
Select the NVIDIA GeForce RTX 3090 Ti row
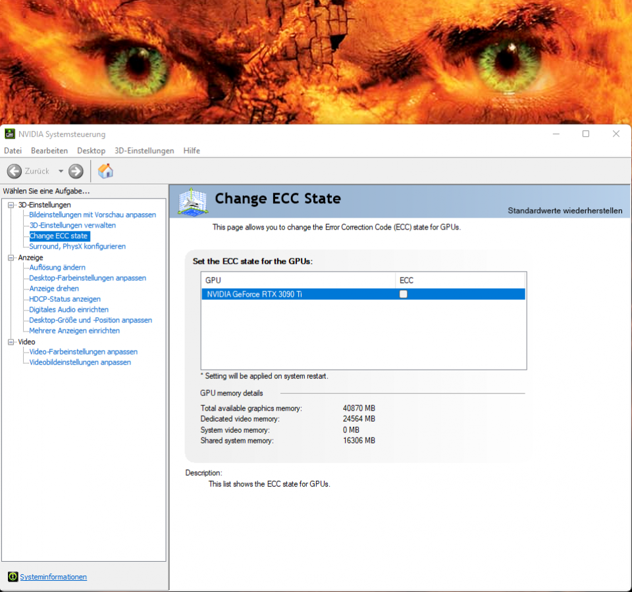click(363, 294)
